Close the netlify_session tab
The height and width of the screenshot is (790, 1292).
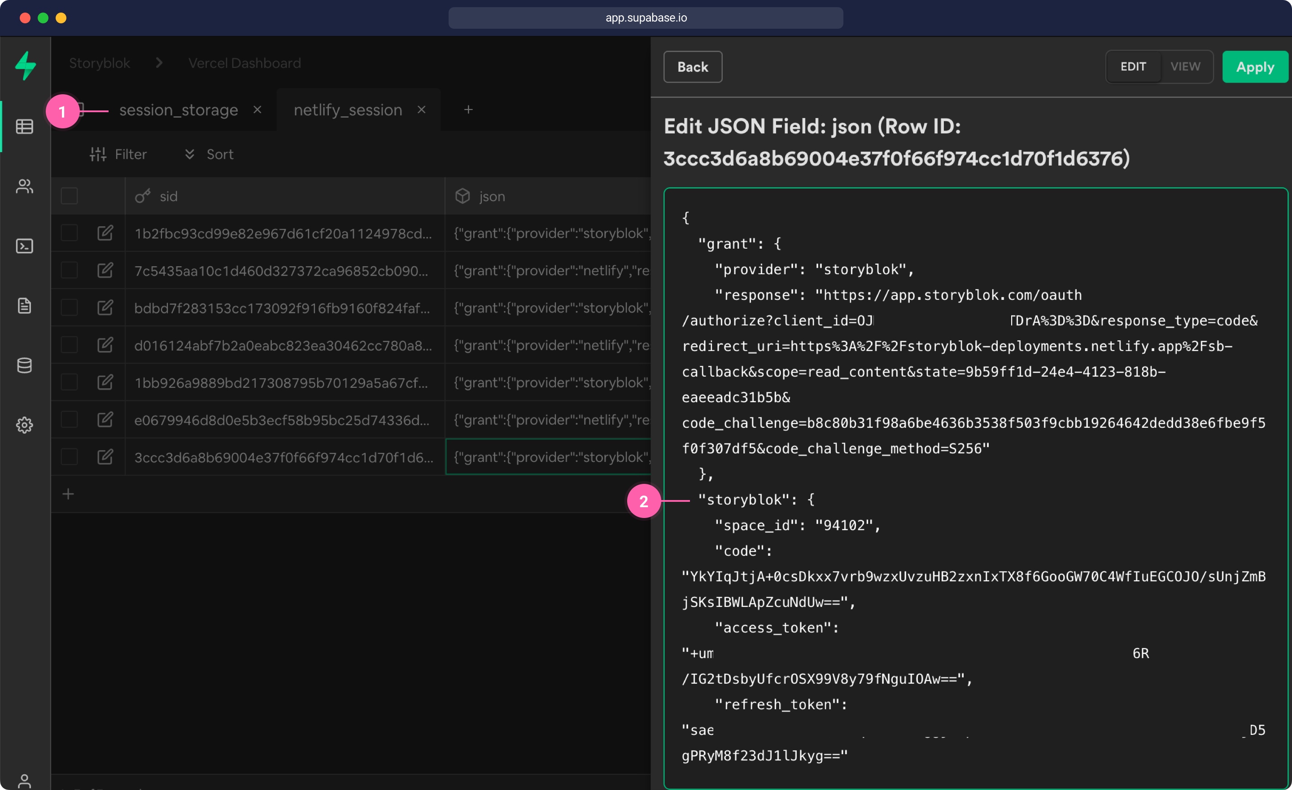click(422, 110)
